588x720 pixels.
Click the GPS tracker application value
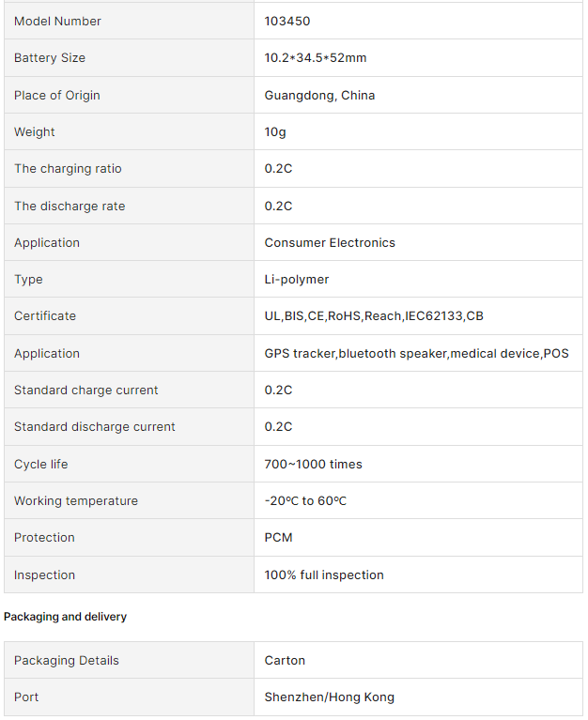[x=416, y=354]
